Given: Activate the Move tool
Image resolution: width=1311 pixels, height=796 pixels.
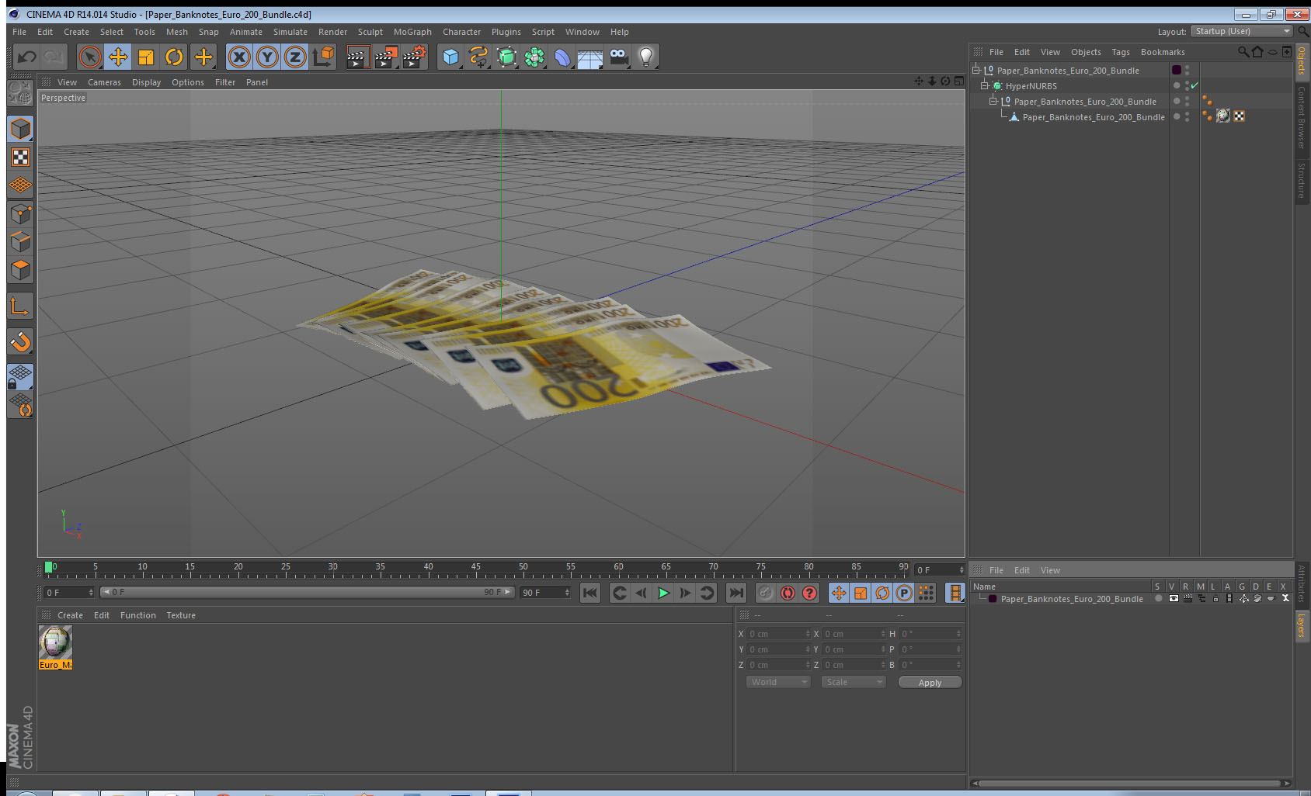Looking at the screenshot, I should [118, 57].
